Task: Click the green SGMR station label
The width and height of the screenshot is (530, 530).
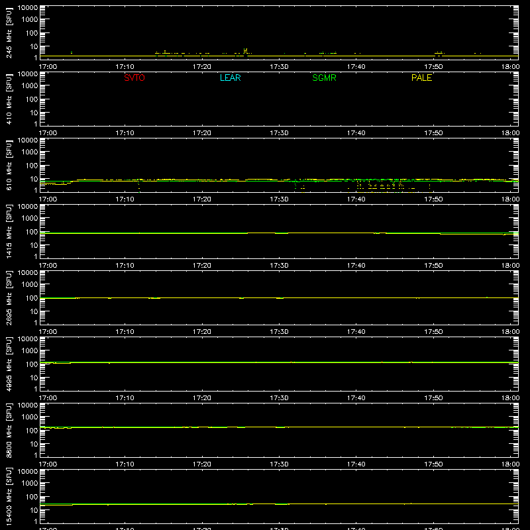Action: click(324, 78)
